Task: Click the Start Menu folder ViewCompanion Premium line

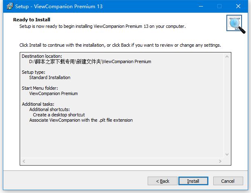Action: (53, 93)
